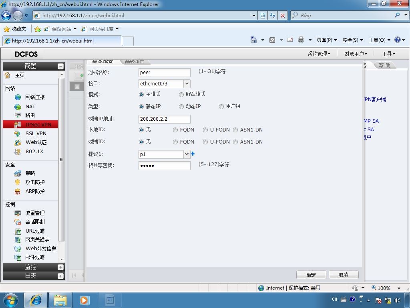This screenshot has width=410, height=308.
Task: Click the IE home toolbar icon
Action: pyautogui.click(x=253, y=40)
